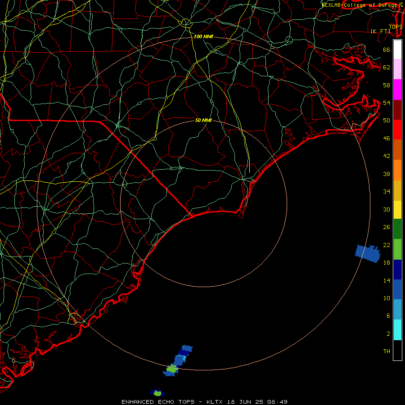
Task: Click the gold 38 kft legend swatch
Action: (397, 190)
